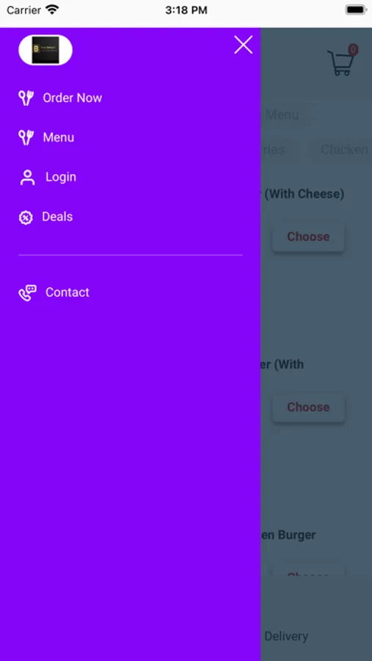Tap the fork-and-spoon icon beside Order Now
372x661 pixels.
click(26, 98)
